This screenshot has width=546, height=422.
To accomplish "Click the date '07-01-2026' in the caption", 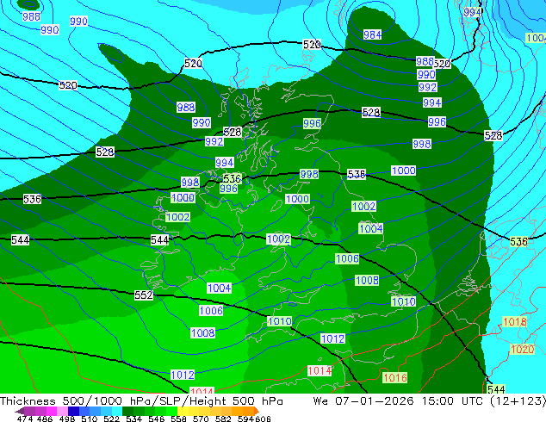I will (375, 401).
